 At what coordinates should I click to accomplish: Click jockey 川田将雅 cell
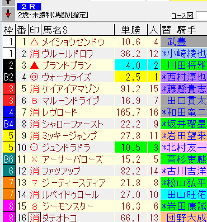click(184, 65)
